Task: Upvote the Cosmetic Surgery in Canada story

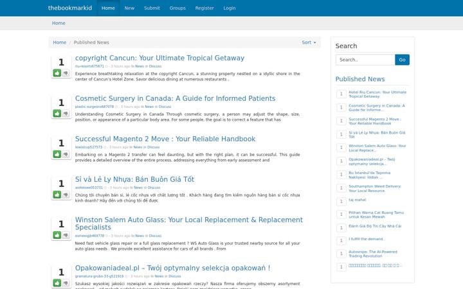Action: click(57, 113)
